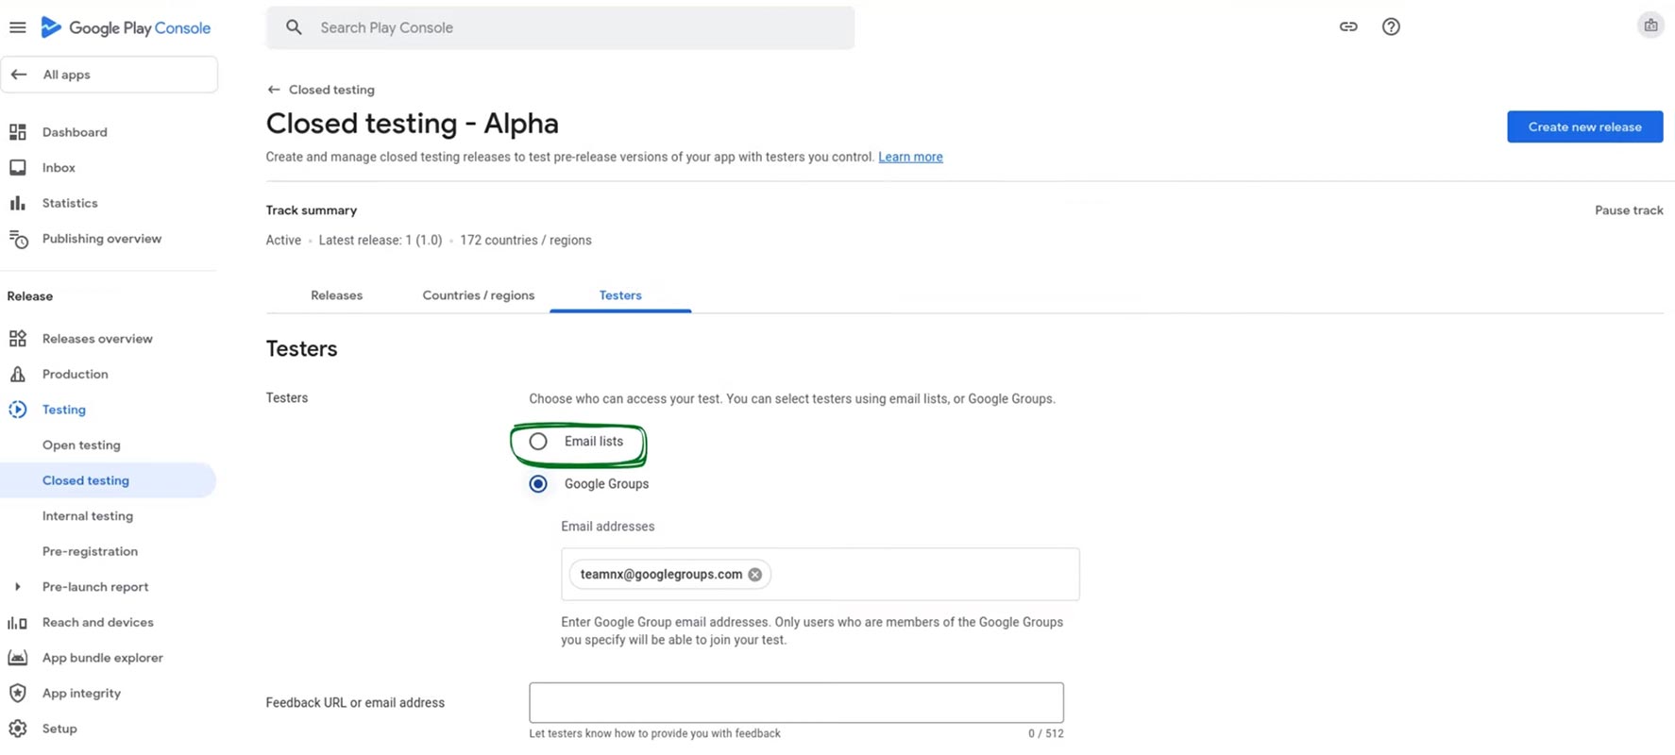
Task: Click the Inbox icon
Action: click(x=18, y=168)
